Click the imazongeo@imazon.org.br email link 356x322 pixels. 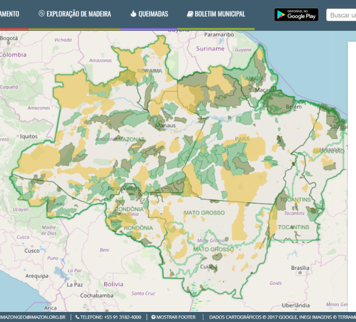(x=32, y=317)
